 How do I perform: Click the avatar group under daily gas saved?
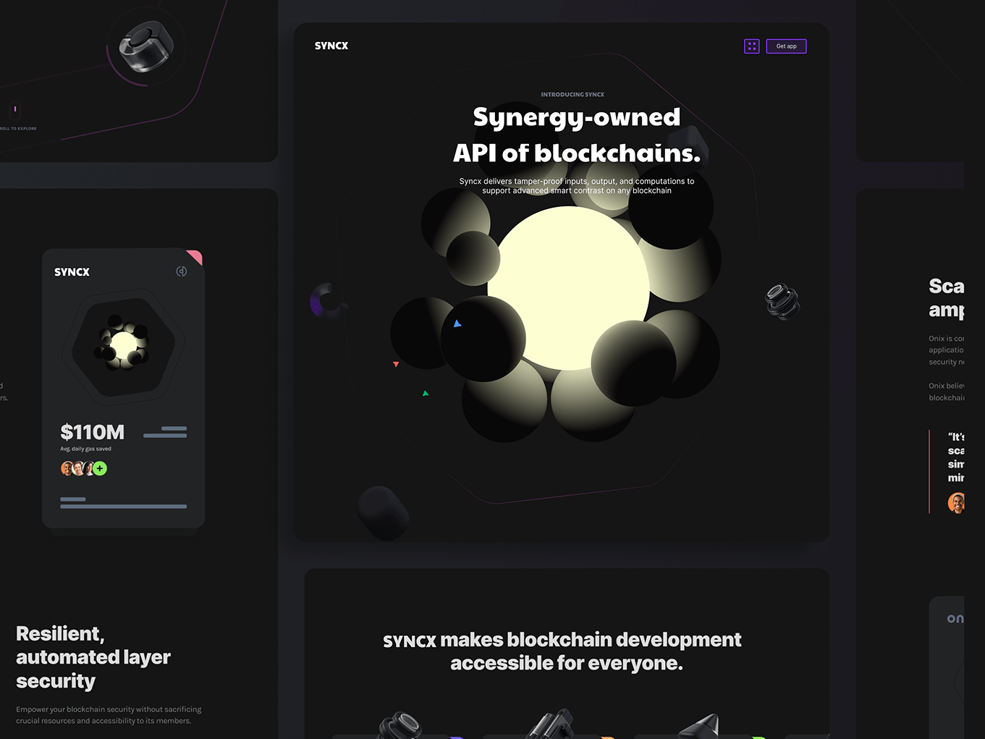point(83,468)
